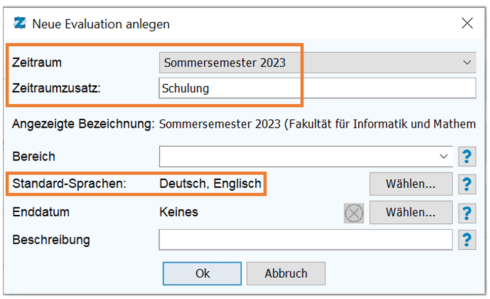This screenshot has width=490, height=299.
Task: Focus the Zeitraumzusatz field containing Schulung
Action: tap(318, 88)
